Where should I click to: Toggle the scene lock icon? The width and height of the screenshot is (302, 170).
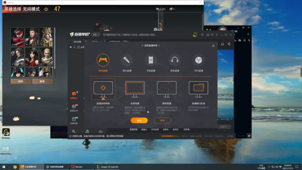[74, 47]
